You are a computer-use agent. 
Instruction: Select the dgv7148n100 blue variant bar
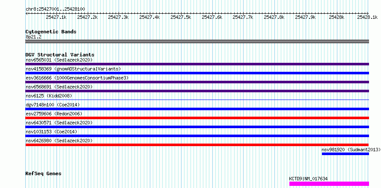tap(197, 109)
